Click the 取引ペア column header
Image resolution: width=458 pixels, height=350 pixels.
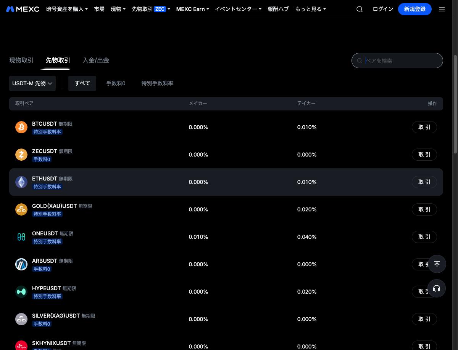pyautogui.click(x=24, y=104)
